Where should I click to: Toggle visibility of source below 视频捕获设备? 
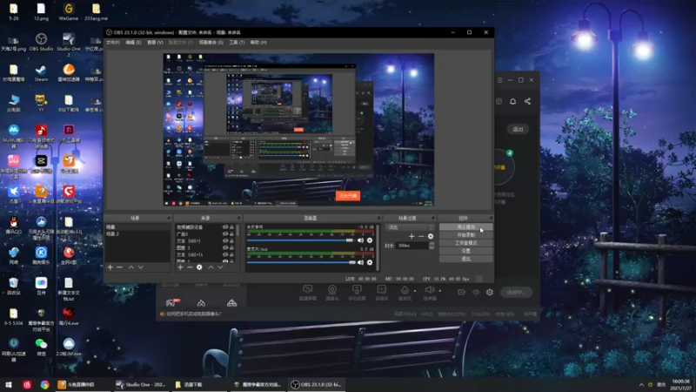(225, 233)
